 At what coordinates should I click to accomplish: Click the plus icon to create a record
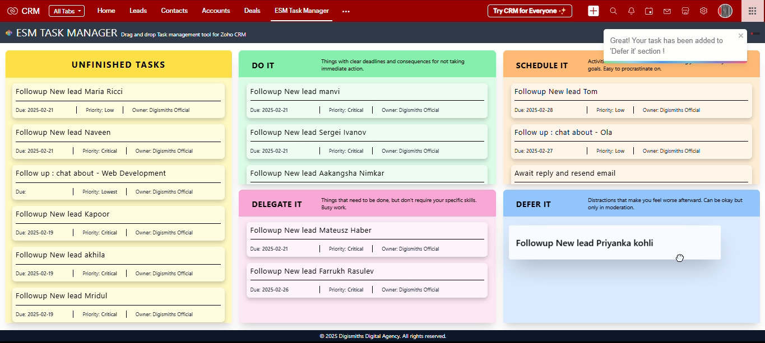(x=594, y=11)
